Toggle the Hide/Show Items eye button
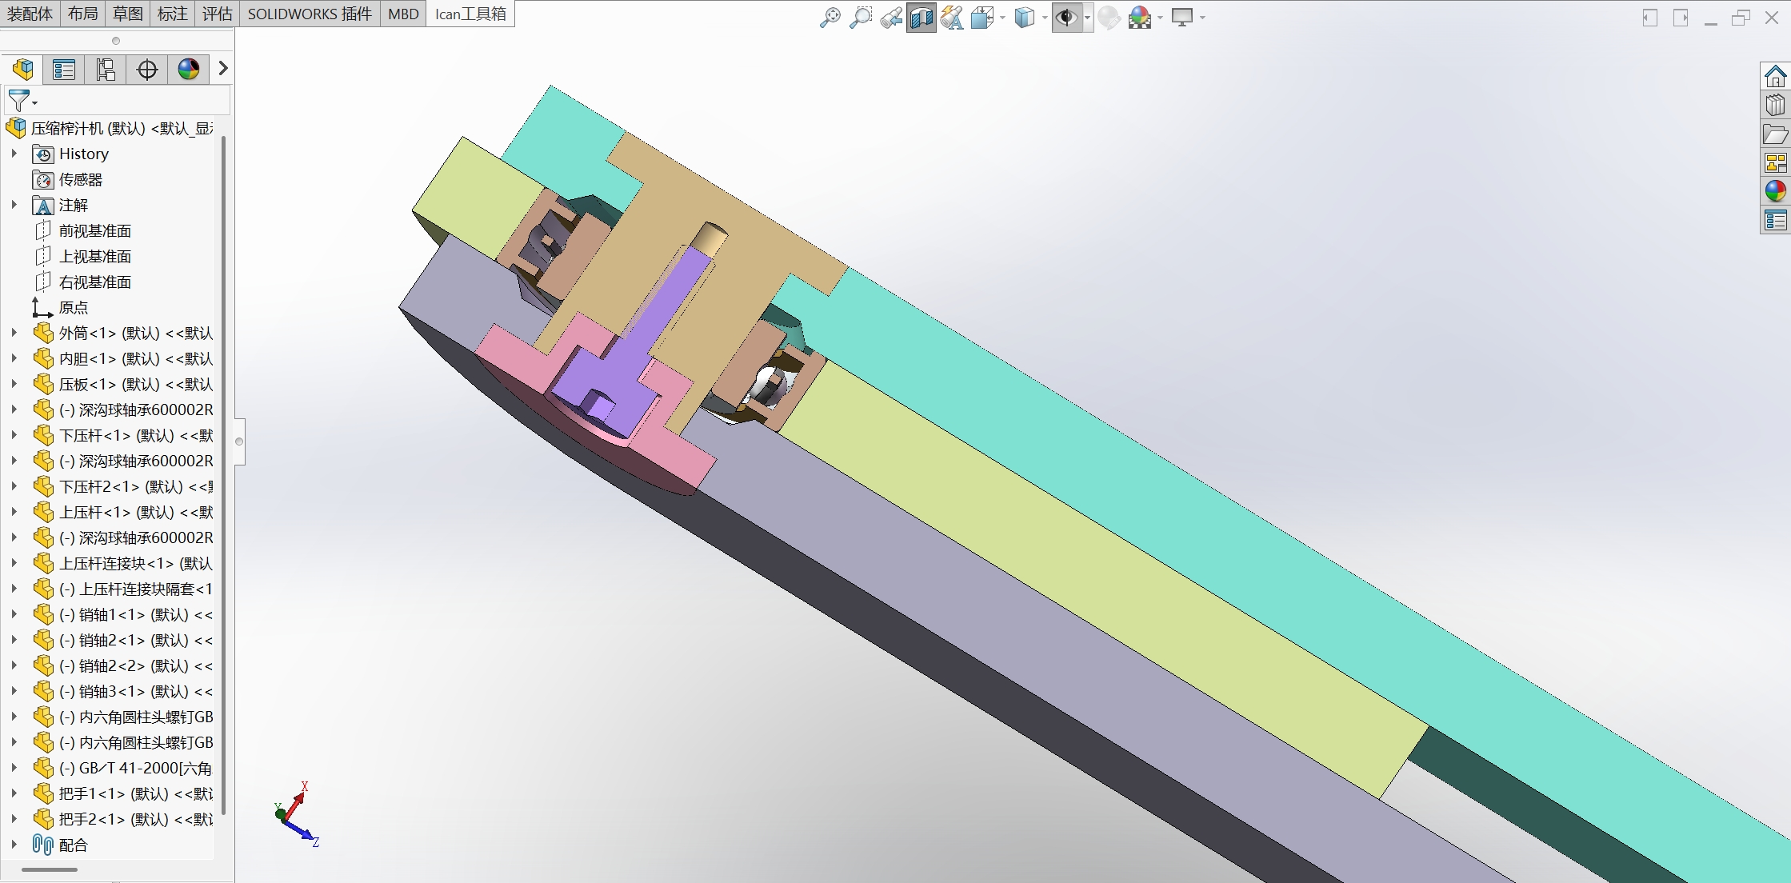Screen dimensions: 1791x883 1067,18
